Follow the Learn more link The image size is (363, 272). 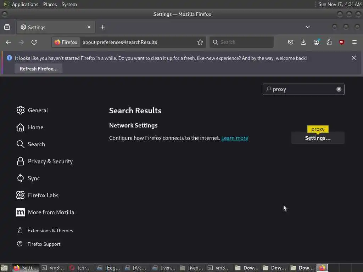(x=235, y=138)
